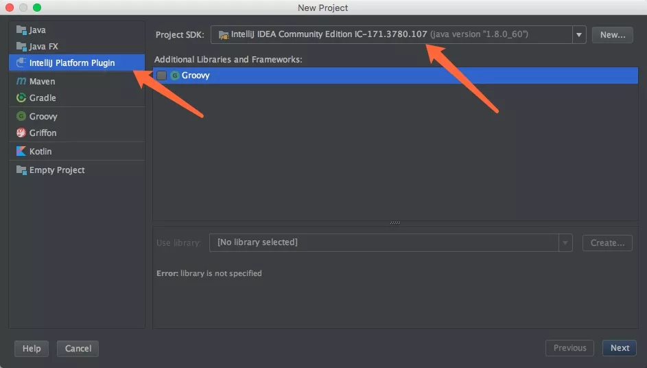Click the Groovy icon in left list
Viewport: 647px width, 368px height.
tap(21, 116)
